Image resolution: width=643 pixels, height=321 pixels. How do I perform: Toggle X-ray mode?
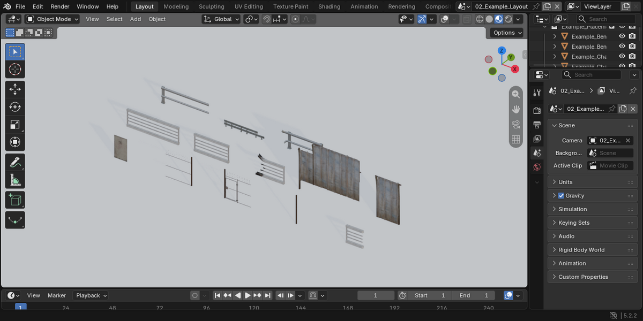tap(467, 19)
